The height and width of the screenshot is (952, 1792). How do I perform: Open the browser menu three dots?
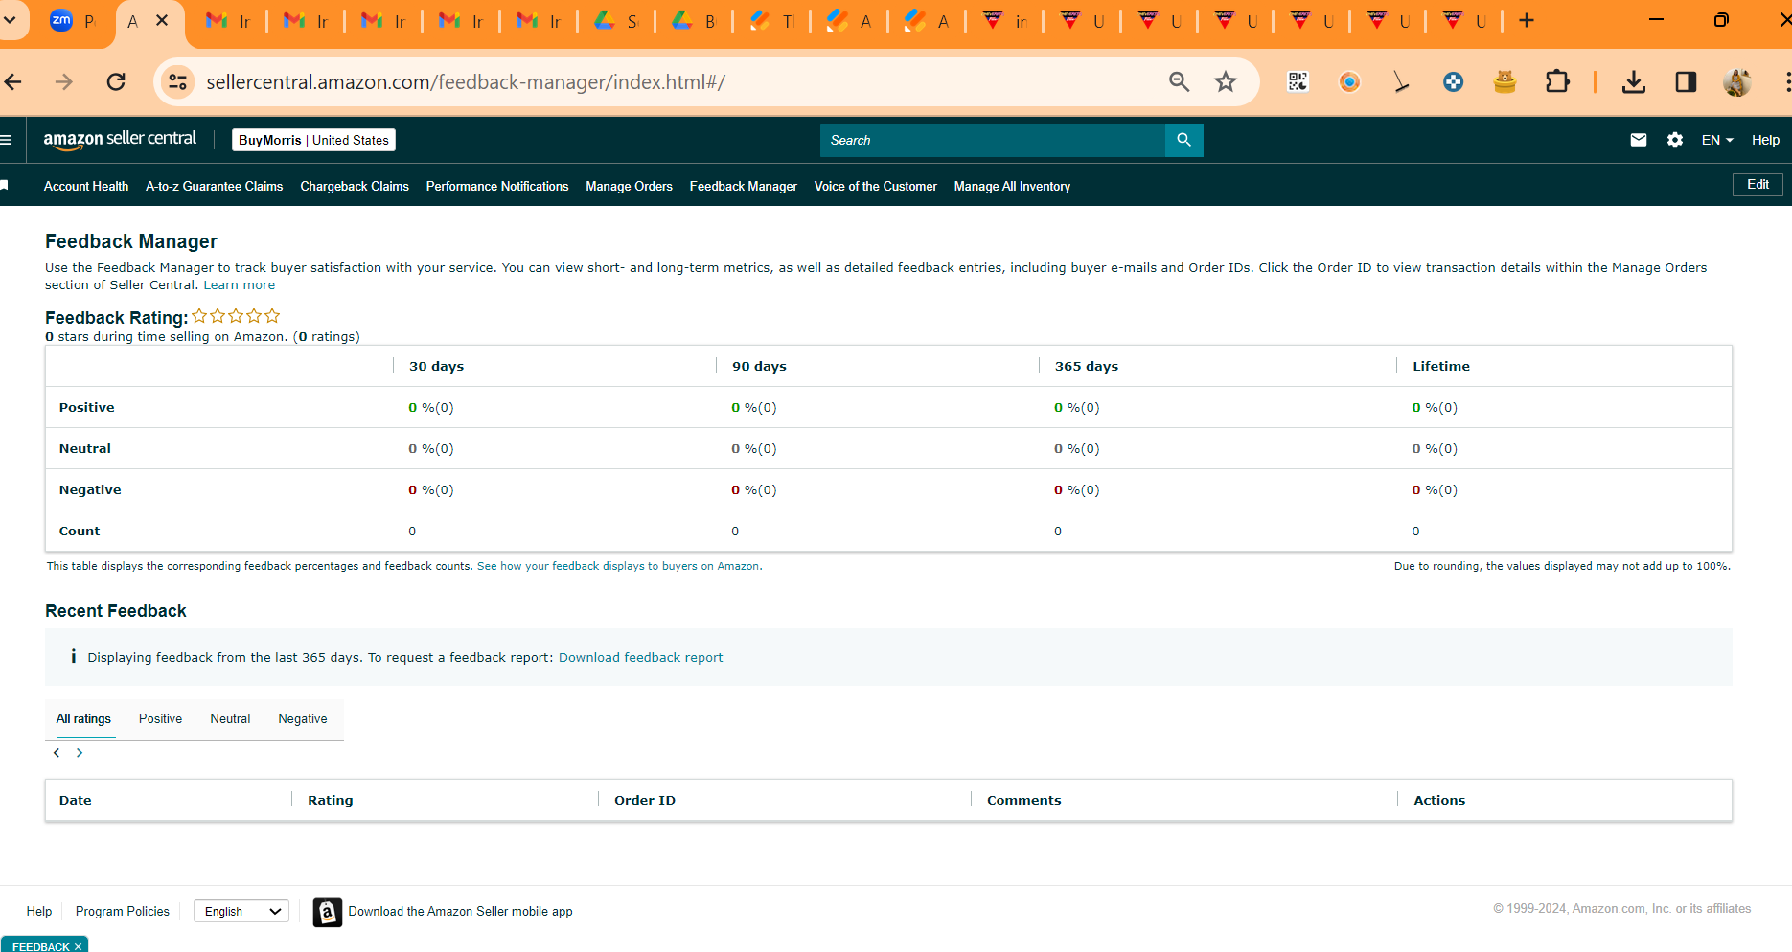tap(1786, 82)
